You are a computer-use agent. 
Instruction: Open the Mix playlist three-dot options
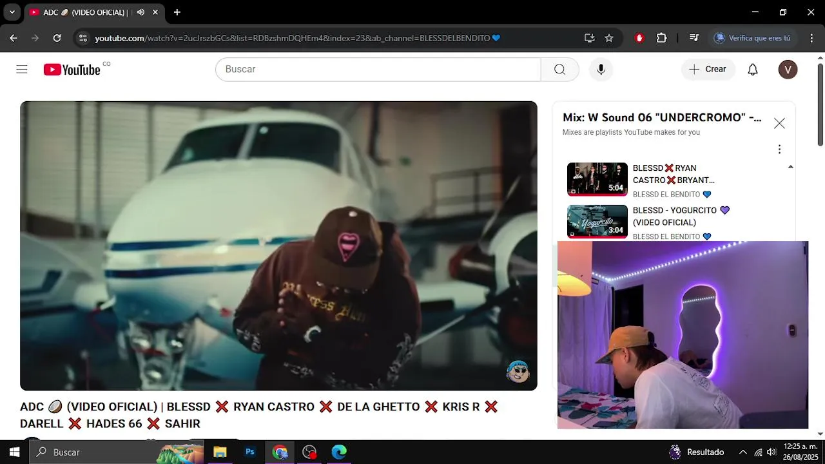tap(779, 150)
